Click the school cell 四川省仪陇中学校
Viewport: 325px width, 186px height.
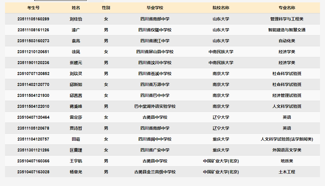pos(155,30)
